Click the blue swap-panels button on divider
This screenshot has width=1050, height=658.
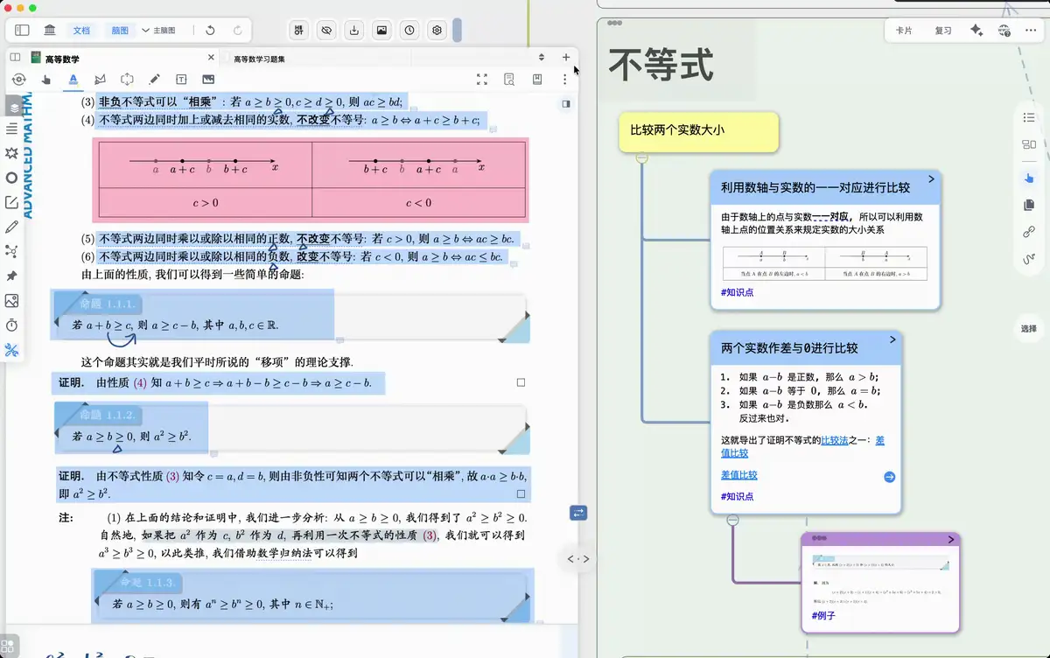click(578, 514)
